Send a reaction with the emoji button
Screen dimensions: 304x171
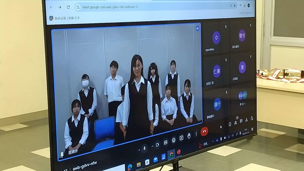point(174,140)
